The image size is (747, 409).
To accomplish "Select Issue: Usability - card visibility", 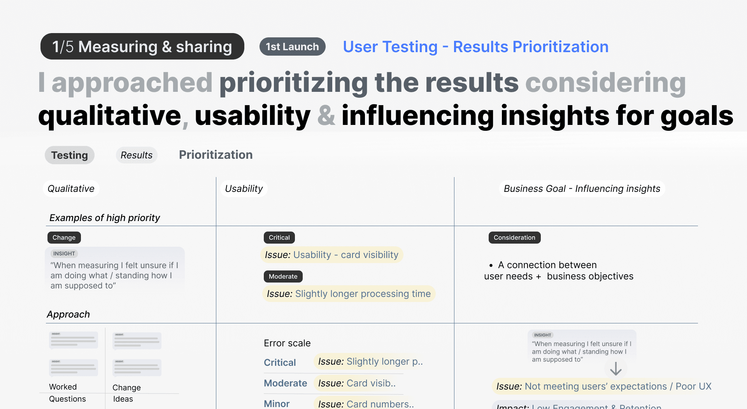I will click(332, 255).
